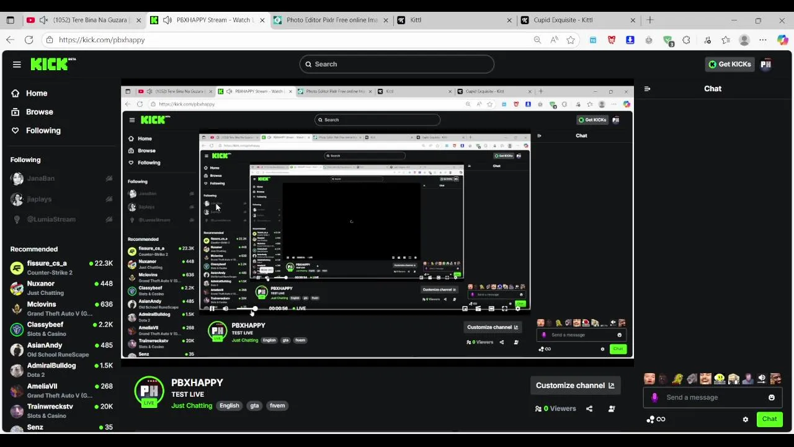This screenshot has height=447, width=794.
Task: Open Just Chatting category link
Action: pos(192,405)
